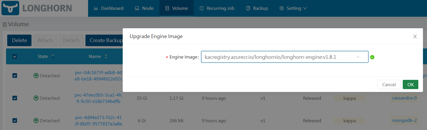
Task: Click the Longhorn bull logo icon
Action: [10, 8]
